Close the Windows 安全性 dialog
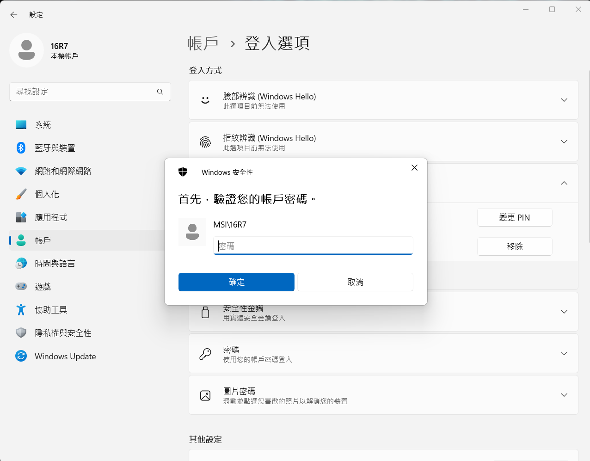The height and width of the screenshot is (461, 590). click(x=414, y=168)
